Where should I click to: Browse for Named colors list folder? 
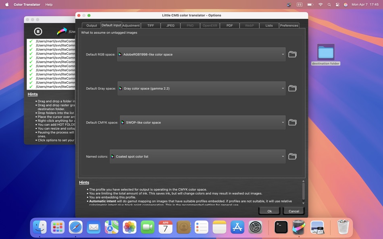[292, 157]
